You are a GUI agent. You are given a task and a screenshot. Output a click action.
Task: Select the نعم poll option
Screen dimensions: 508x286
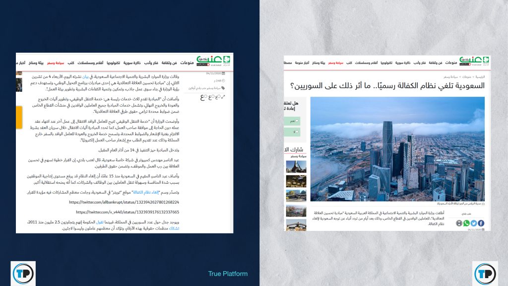293,121
